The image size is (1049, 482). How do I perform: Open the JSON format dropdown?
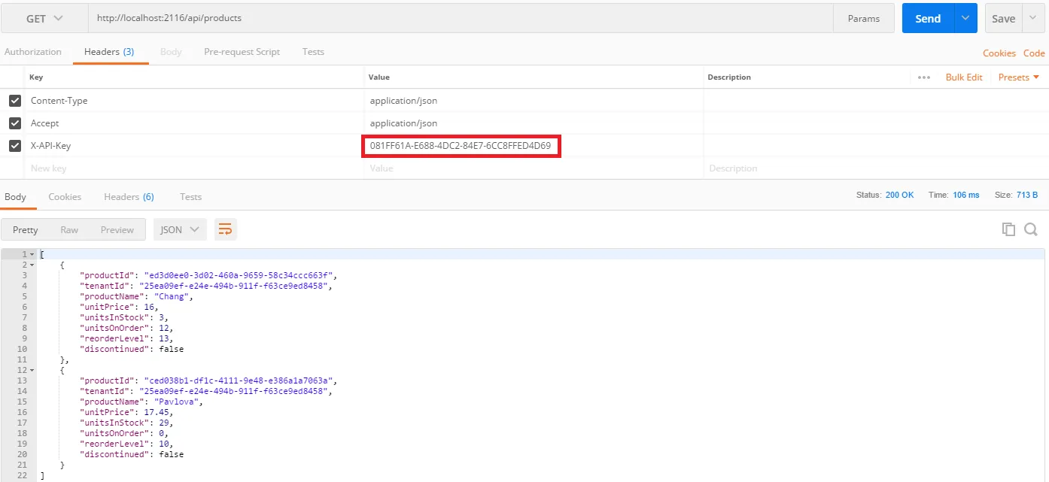click(x=180, y=230)
